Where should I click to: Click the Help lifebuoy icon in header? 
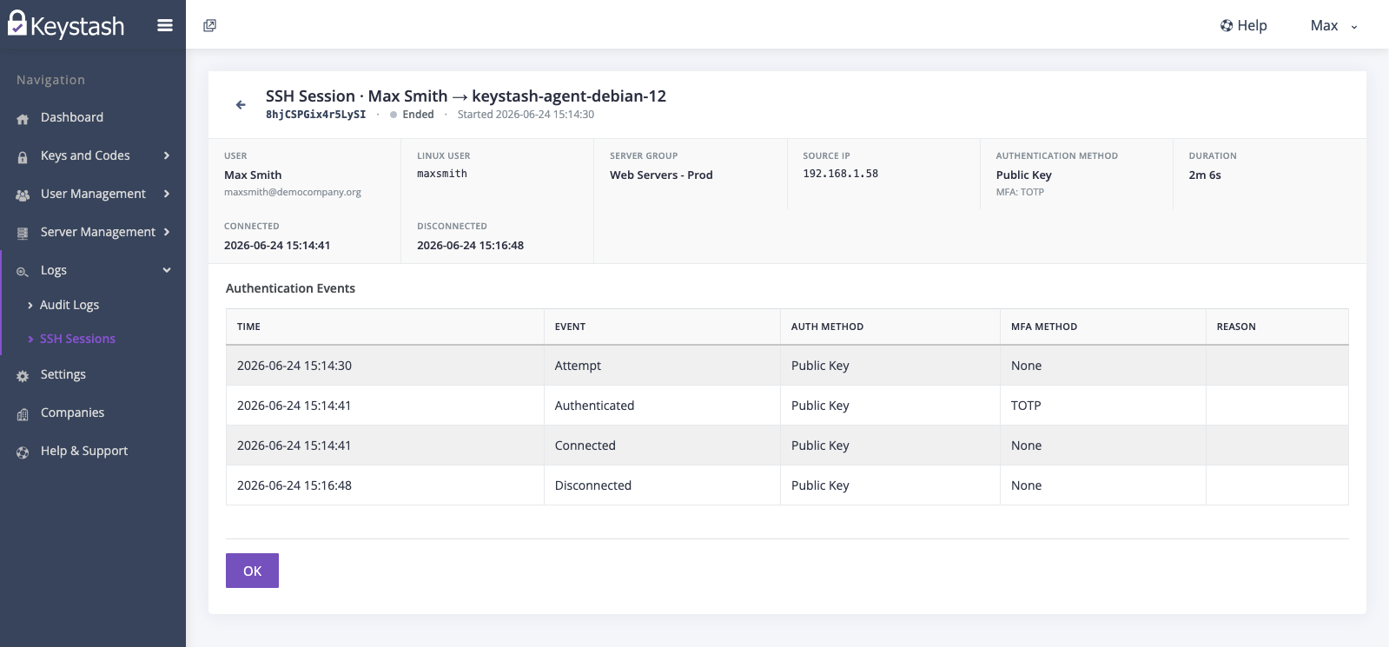click(x=1227, y=25)
